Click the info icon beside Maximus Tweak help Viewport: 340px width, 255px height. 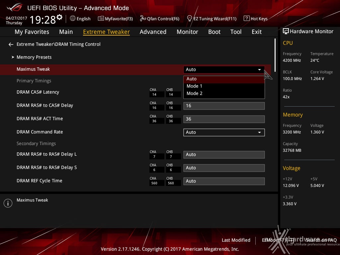point(8,203)
